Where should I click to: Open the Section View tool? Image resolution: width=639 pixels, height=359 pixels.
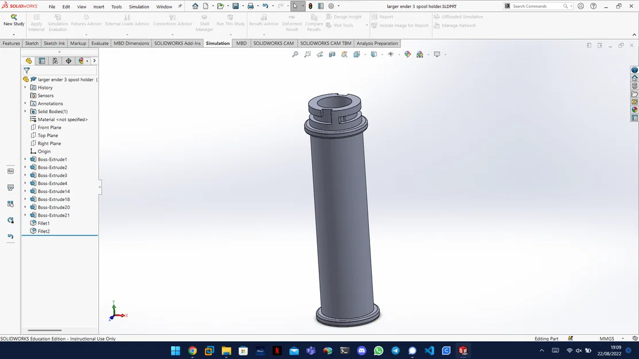pos(332,54)
